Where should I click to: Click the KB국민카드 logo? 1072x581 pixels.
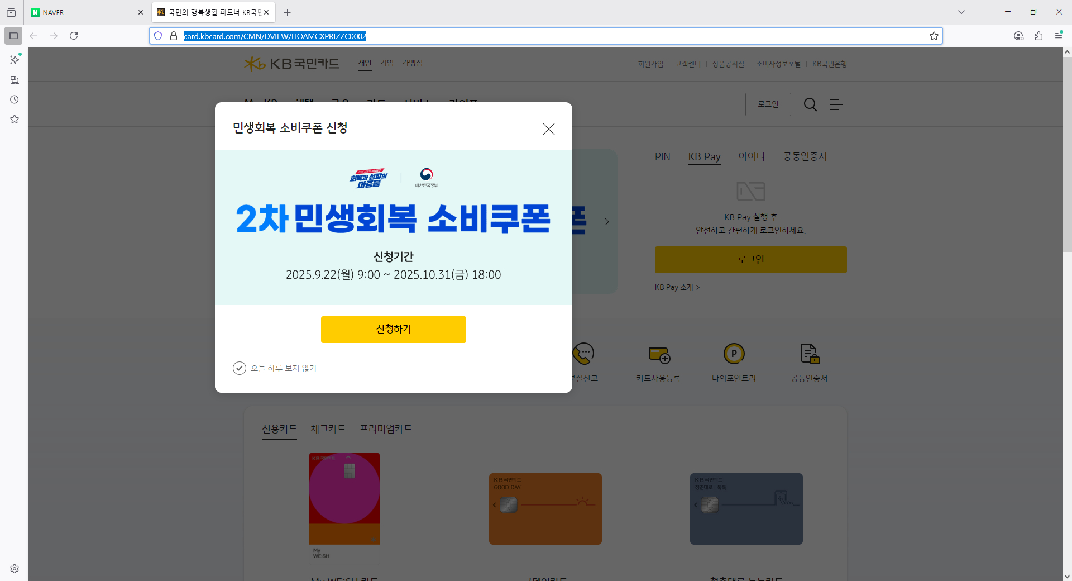click(290, 64)
